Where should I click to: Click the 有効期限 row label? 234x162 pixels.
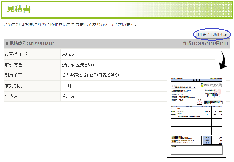click(x=14, y=86)
